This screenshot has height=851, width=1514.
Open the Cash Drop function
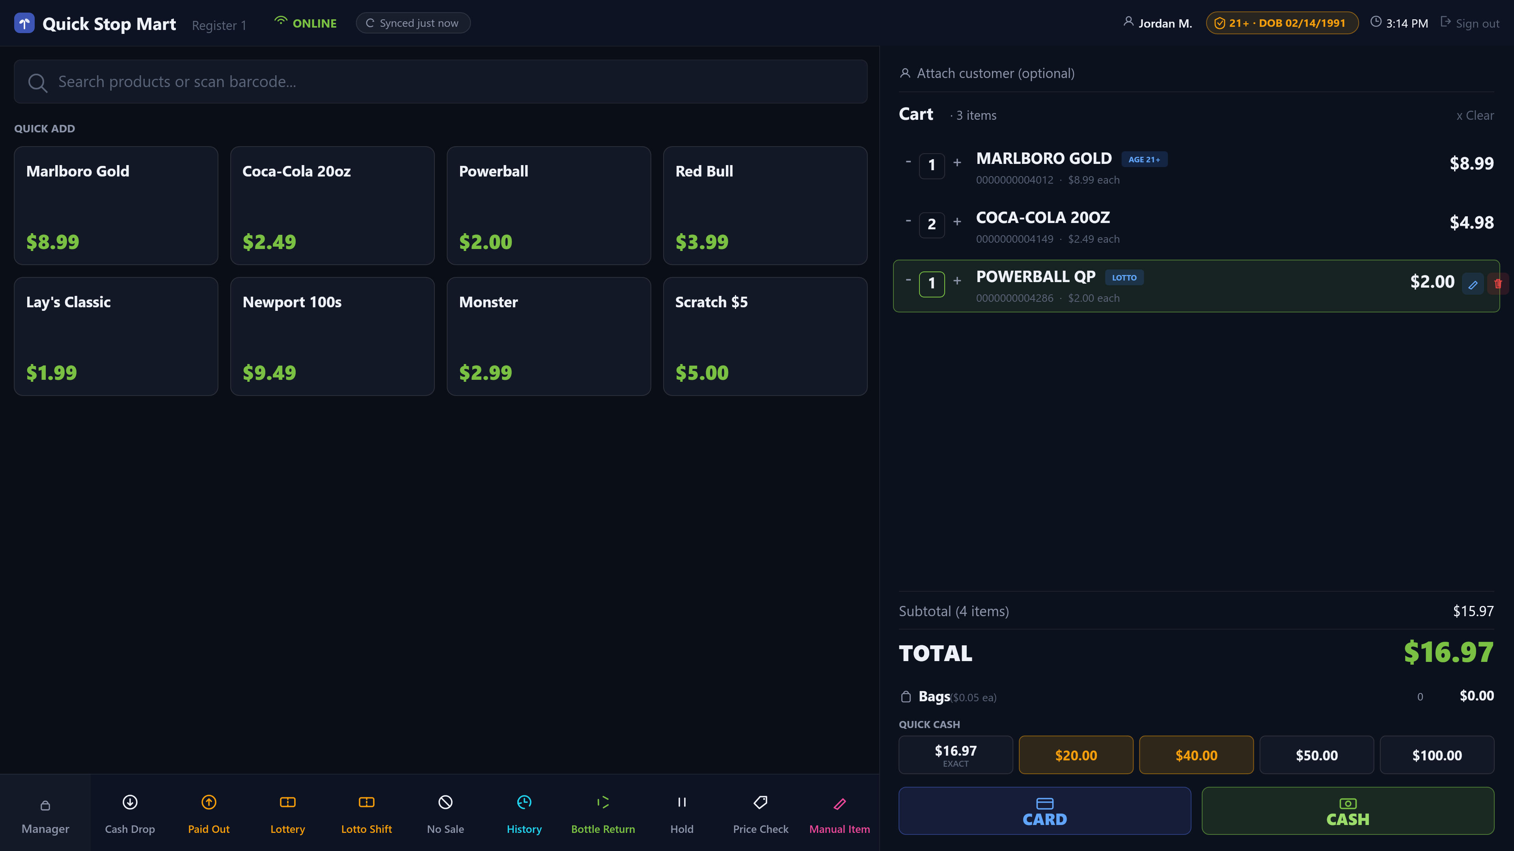point(130,814)
